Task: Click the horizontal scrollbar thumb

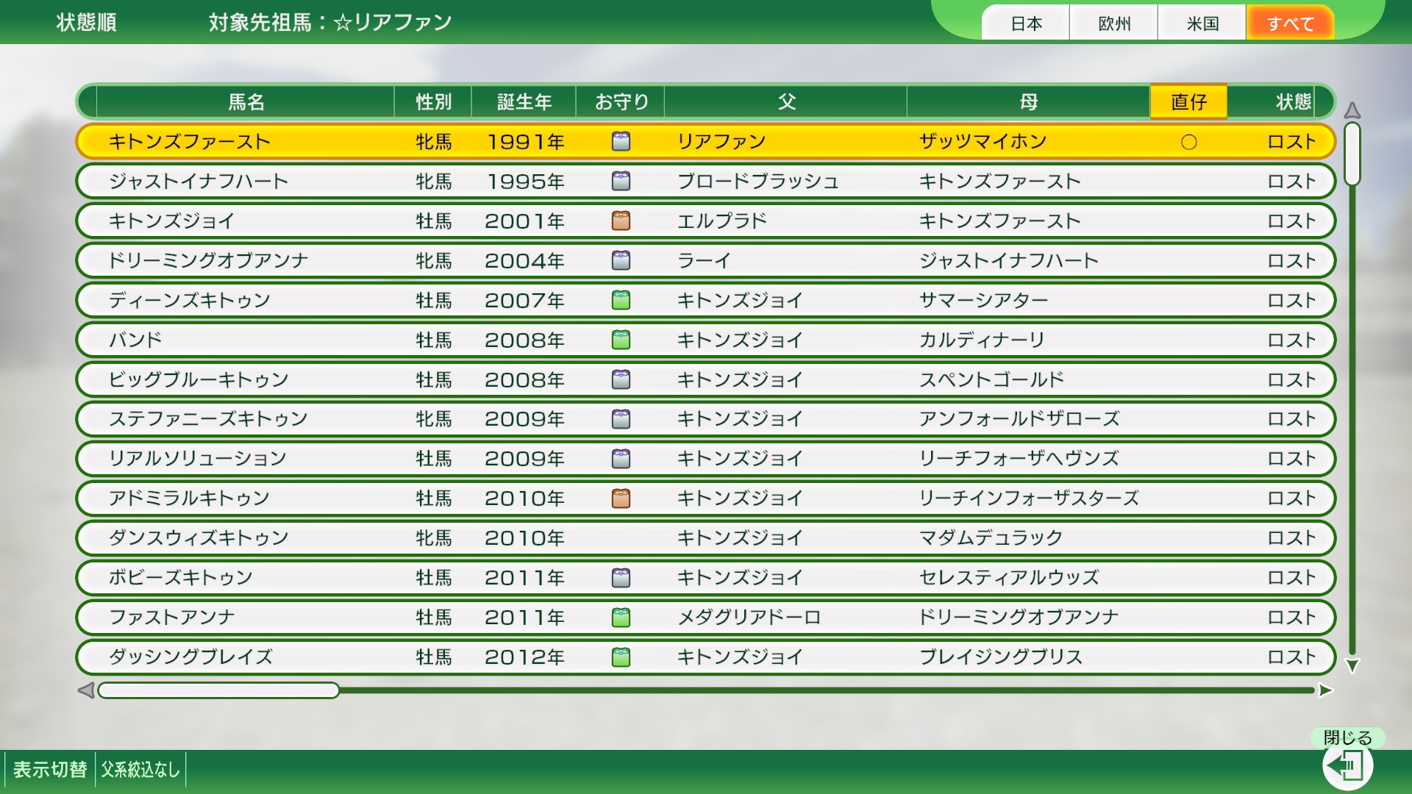Action: (x=218, y=690)
